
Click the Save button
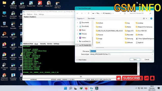pyautogui.click(x=135, y=59)
